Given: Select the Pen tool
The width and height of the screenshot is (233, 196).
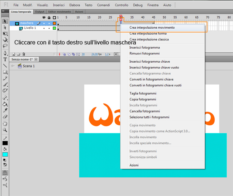Looking at the screenshot, I should [5, 53].
